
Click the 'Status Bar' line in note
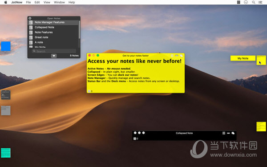133,81
